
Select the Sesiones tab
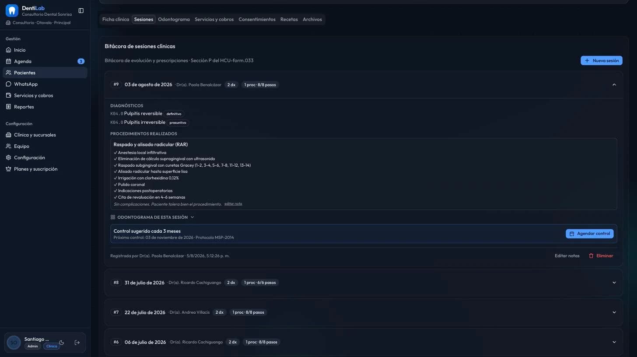143,19
